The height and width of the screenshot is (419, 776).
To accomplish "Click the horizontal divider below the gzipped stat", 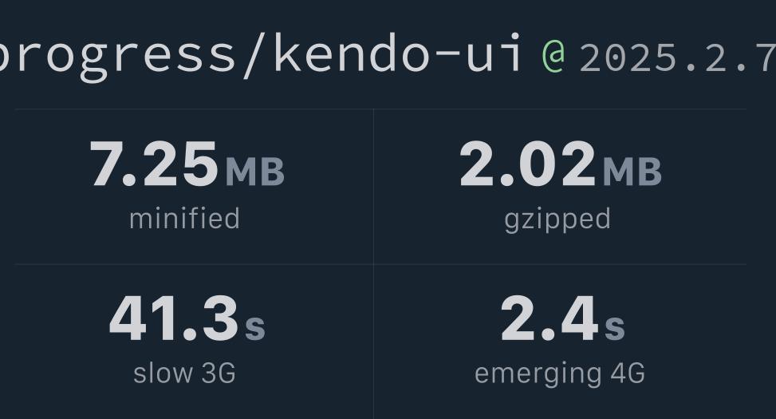I will (x=560, y=264).
